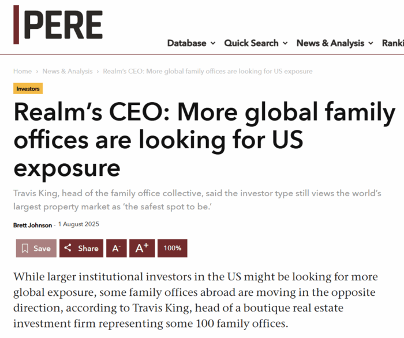Decrease font size with A- button
The width and height of the screenshot is (404, 338).
click(117, 248)
